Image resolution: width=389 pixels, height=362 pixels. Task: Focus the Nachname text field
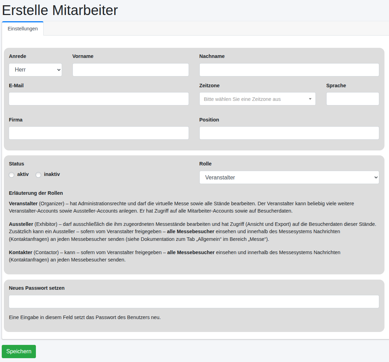coord(289,70)
